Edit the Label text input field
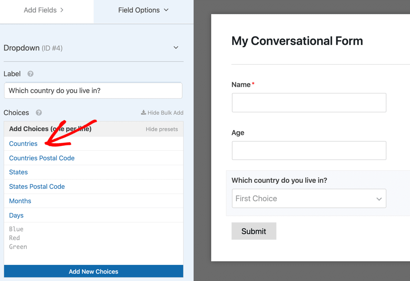 pyautogui.click(x=93, y=90)
